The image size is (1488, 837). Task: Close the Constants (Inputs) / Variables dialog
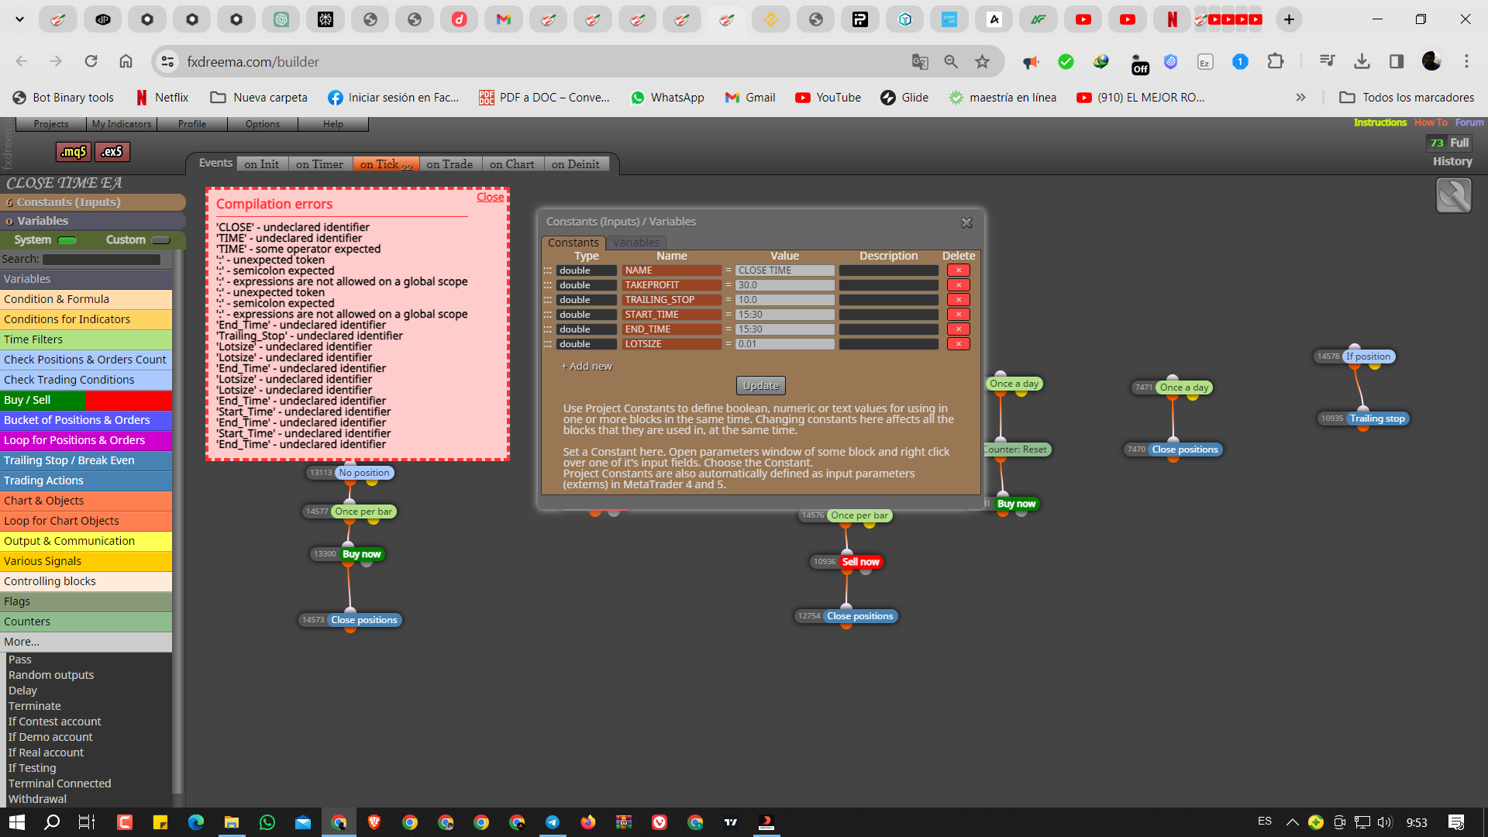coord(966,222)
